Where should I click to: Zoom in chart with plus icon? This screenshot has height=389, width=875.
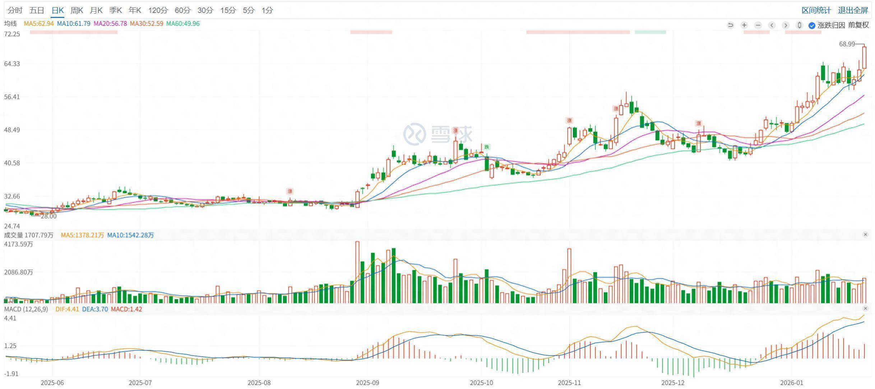[x=744, y=25]
